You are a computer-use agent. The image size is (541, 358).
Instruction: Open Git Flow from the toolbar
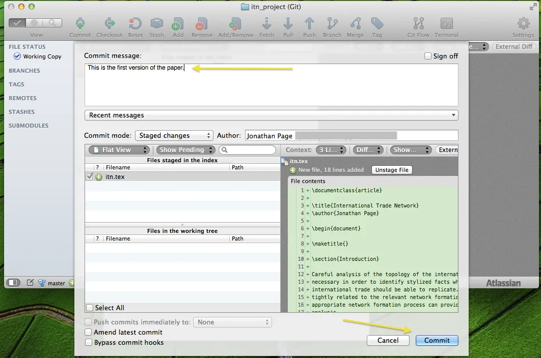point(418,24)
